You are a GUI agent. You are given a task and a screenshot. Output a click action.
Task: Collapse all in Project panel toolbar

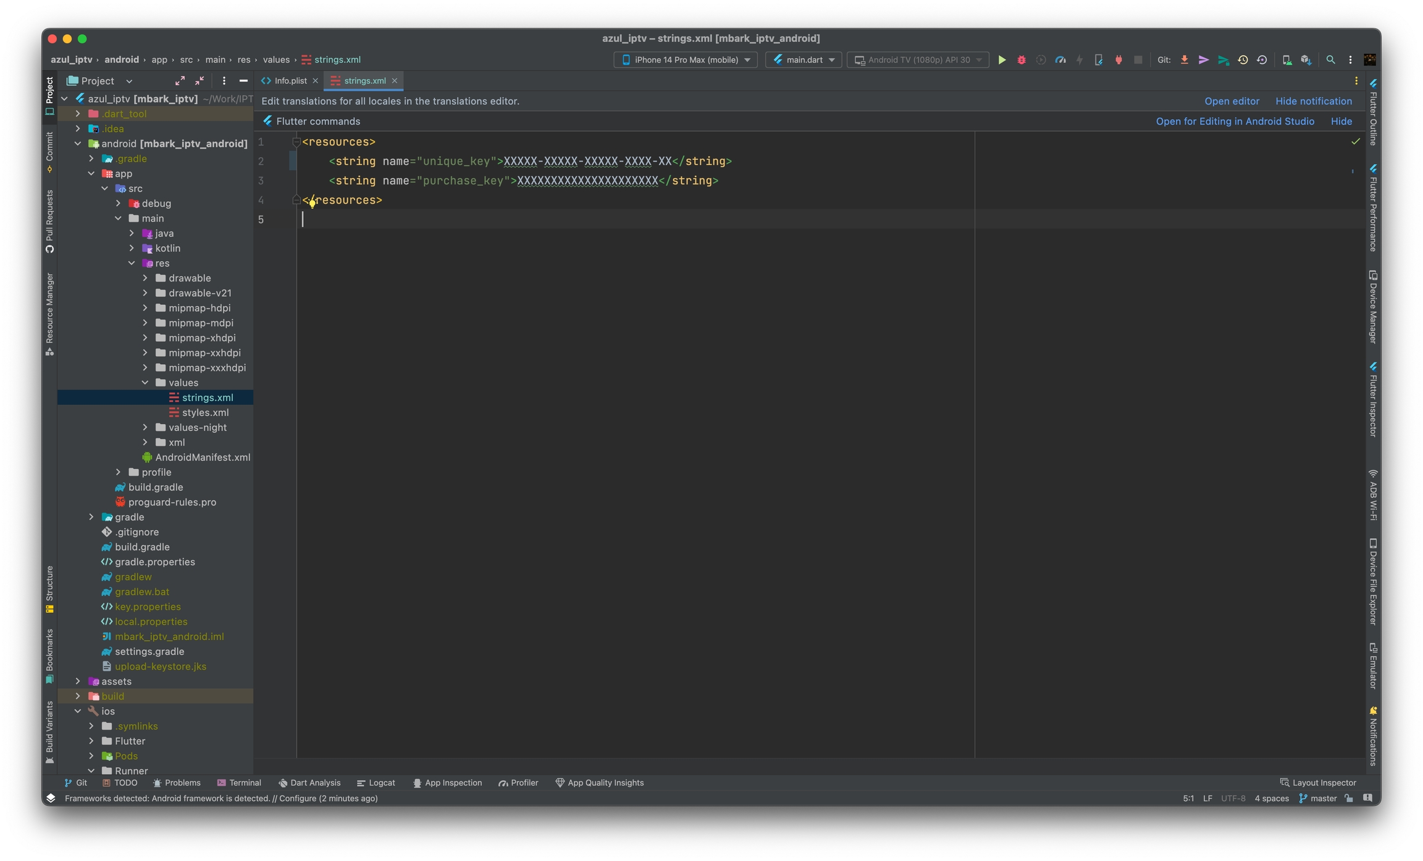[x=199, y=81]
